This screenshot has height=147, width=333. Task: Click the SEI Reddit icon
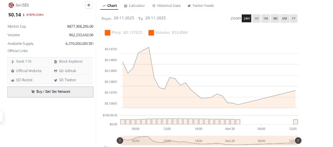coord(13,80)
